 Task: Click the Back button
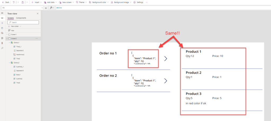(5, 2)
